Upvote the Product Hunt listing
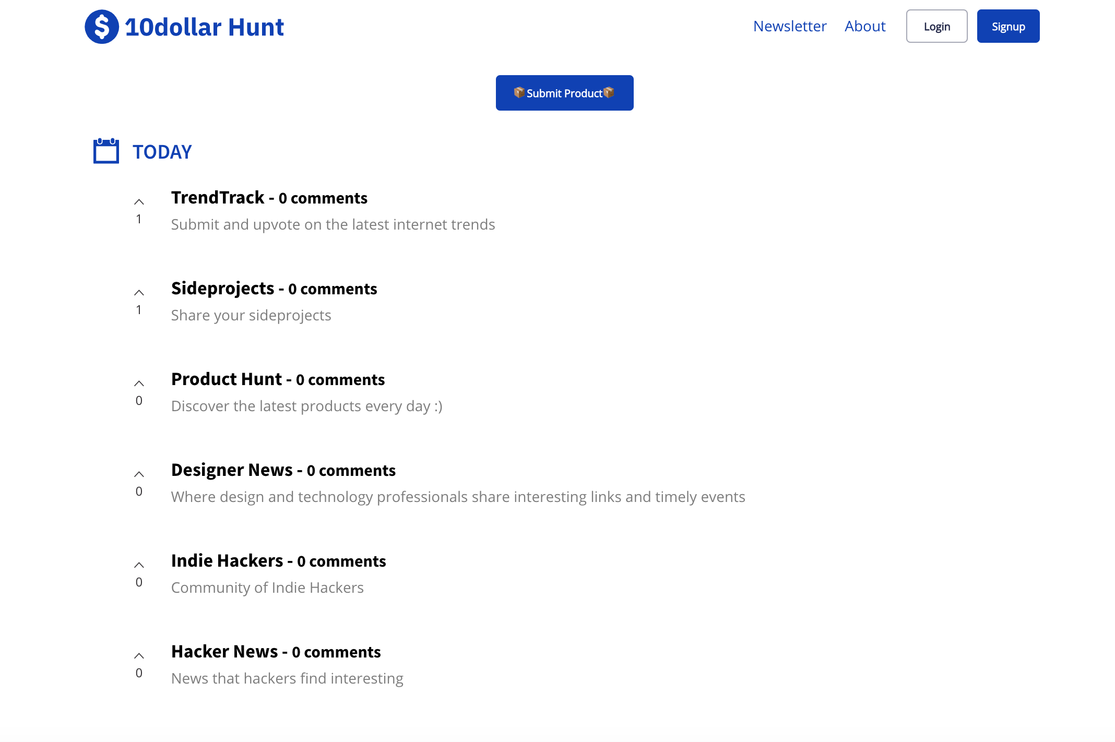The height and width of the screenshot is (742, 1115). 138,382
